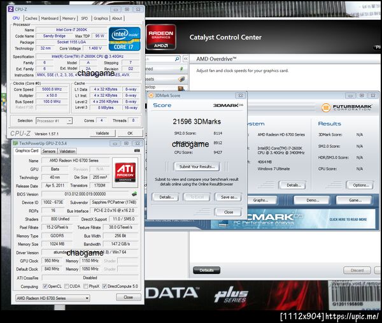The image size is (382, 323).
Task: Click the Game button in 3DMark06
Action: (x=354, y=200)
